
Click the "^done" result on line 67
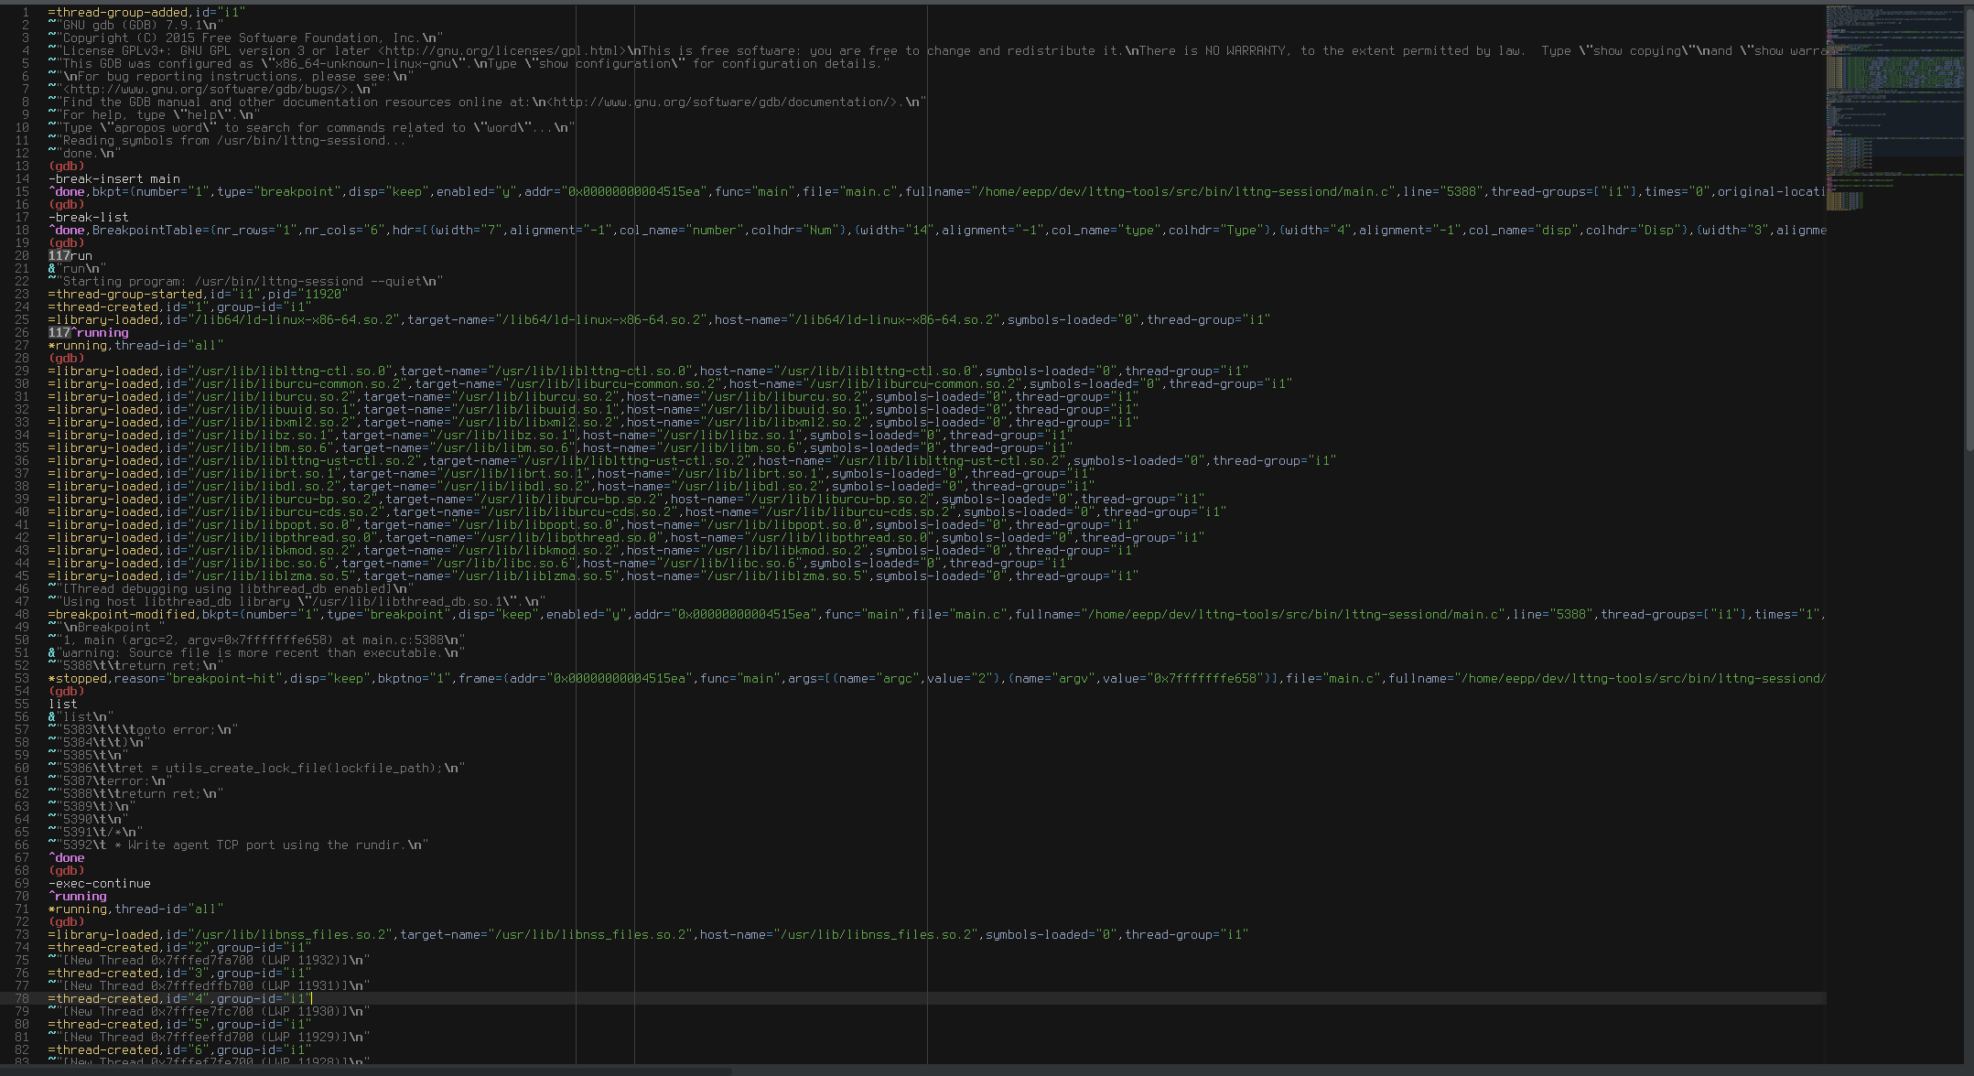pos(67,858)
